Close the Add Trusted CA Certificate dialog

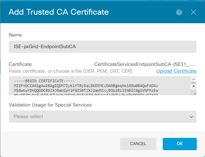[193, 12]
